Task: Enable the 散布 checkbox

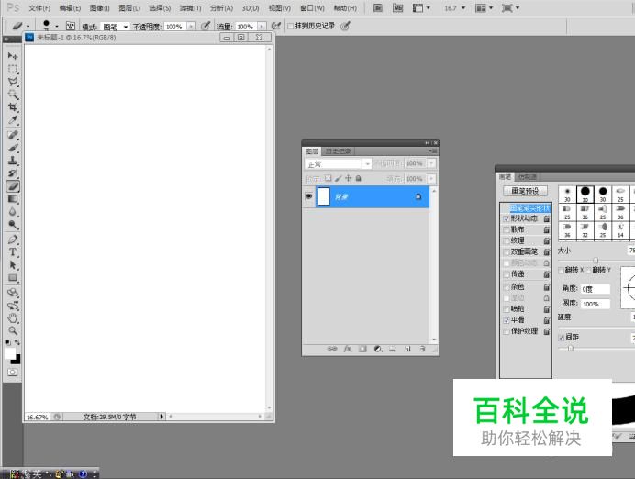Action: (x=507, y=229)
